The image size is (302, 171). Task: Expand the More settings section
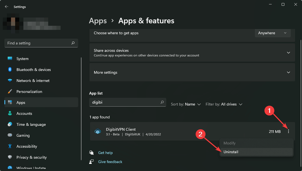pyautogui.click(x=288, y=73)
